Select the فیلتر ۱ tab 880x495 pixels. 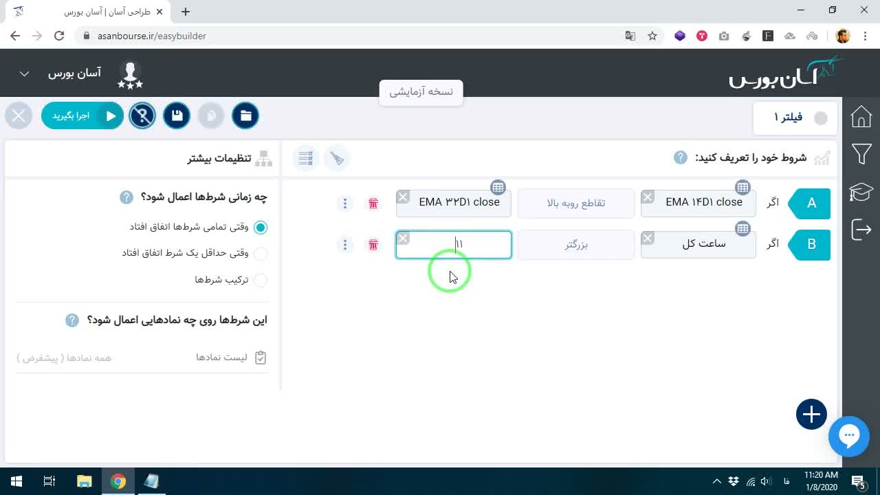pyautogui.click(x=795, y=118)
